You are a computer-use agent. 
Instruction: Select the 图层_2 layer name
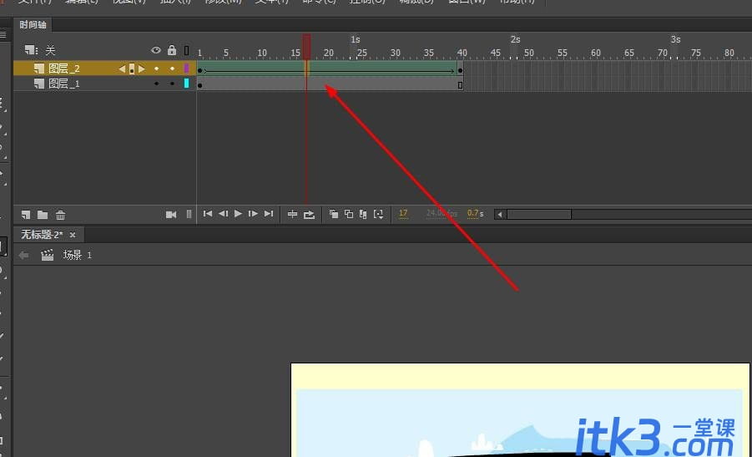coord(64,69)
